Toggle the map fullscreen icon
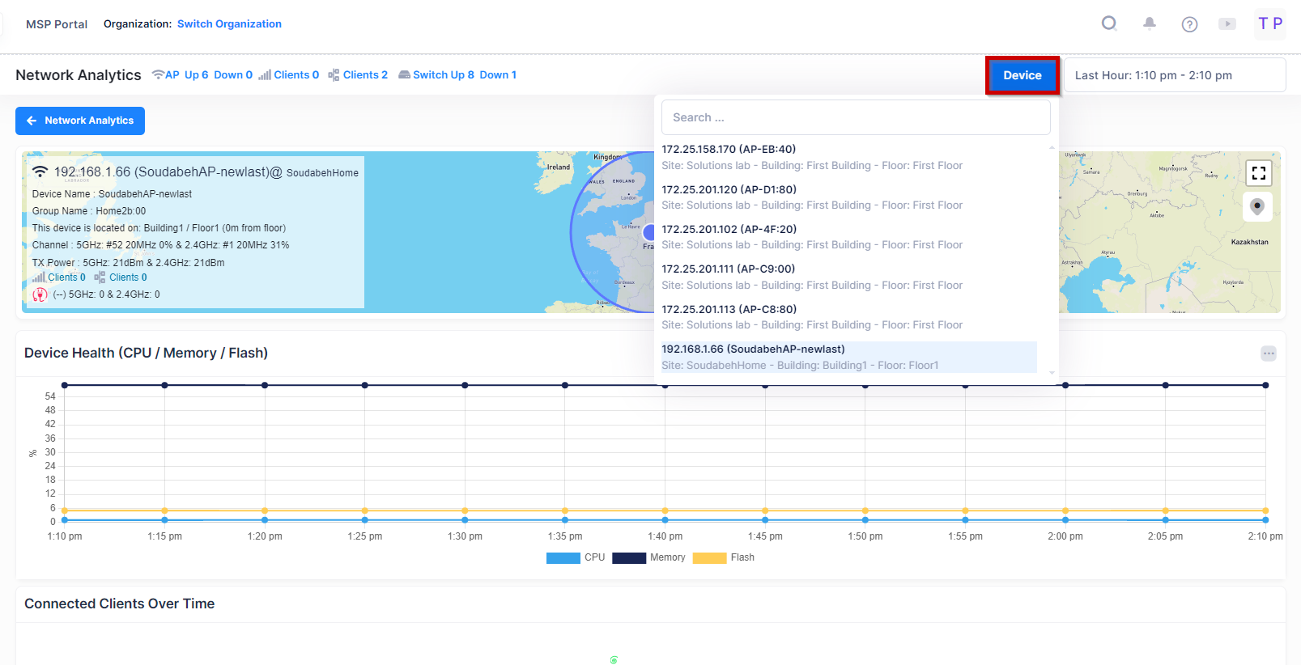This screenshot has width=1301, height=665. [1258, 172]
